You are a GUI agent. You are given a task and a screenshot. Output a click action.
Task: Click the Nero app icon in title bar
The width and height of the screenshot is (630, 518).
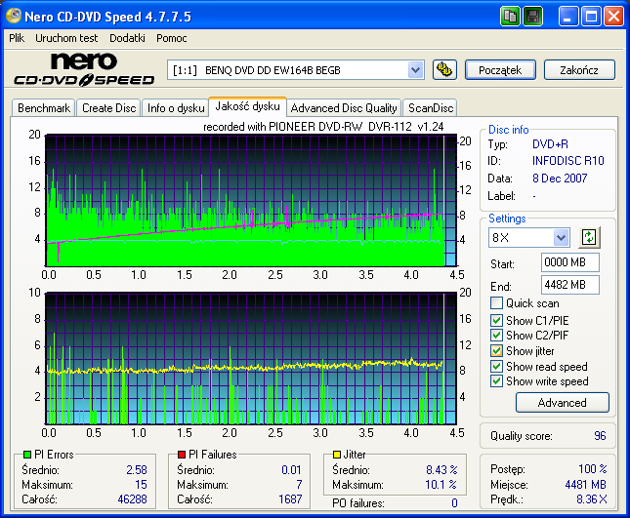tap(14, 16)
